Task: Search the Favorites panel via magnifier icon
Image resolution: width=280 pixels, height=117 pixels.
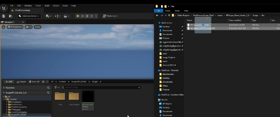Action: pos(48,88)
